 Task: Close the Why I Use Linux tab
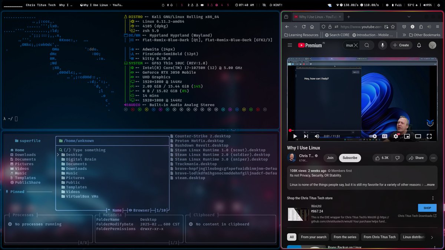[x=340, y=17]
